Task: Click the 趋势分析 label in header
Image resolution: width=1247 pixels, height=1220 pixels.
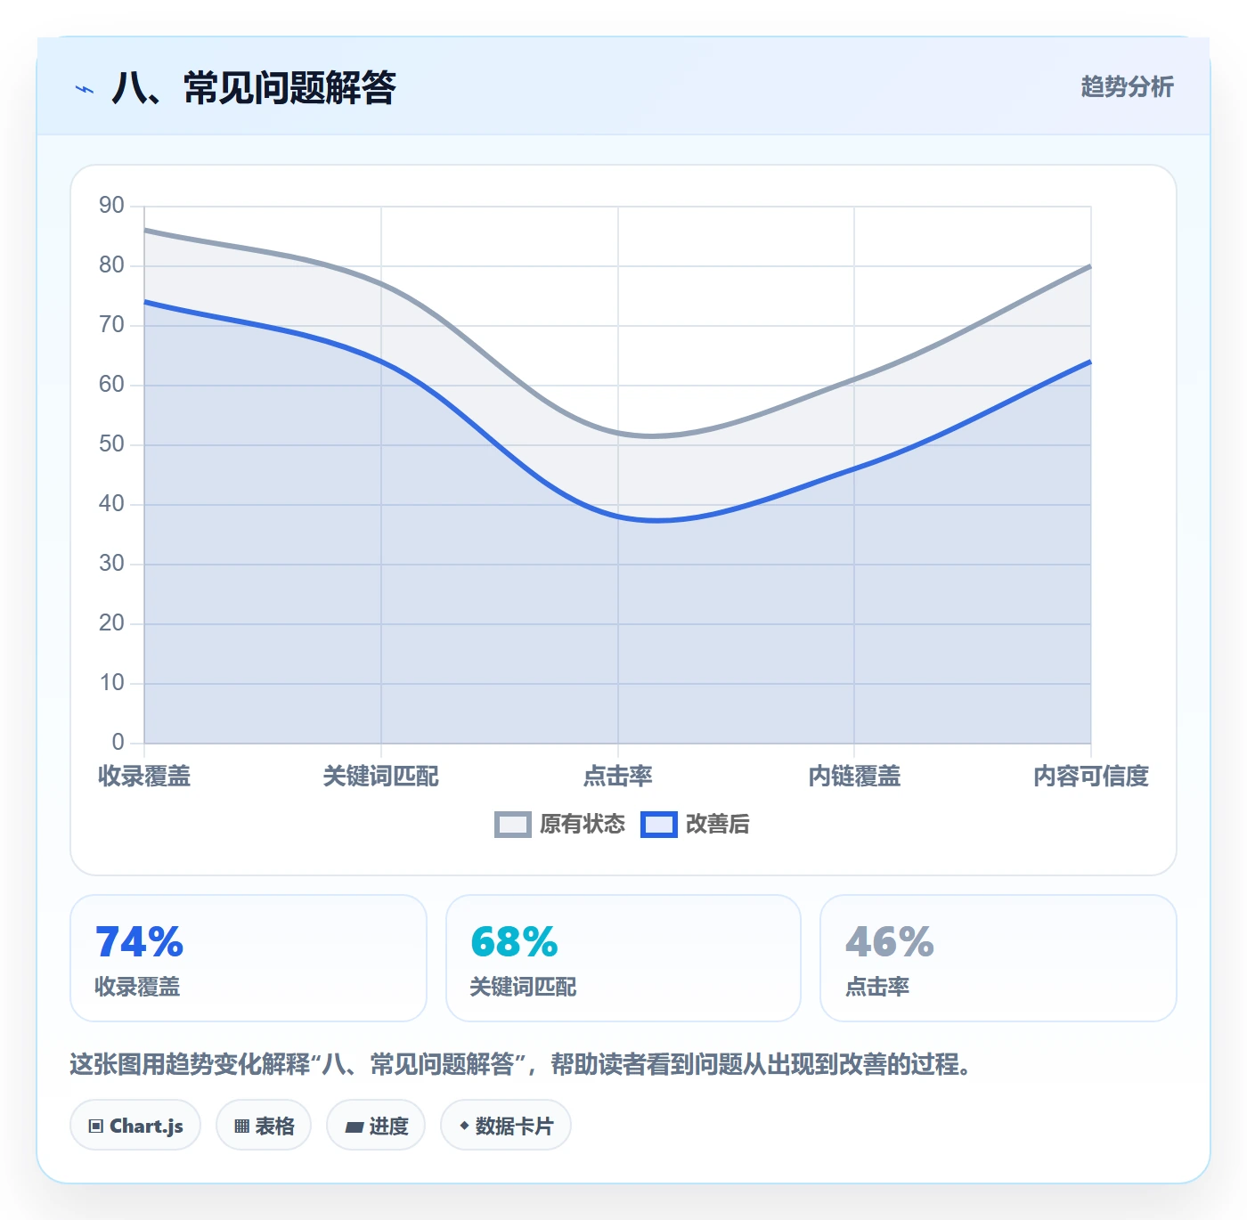Action: click(x=1127, y=87)
